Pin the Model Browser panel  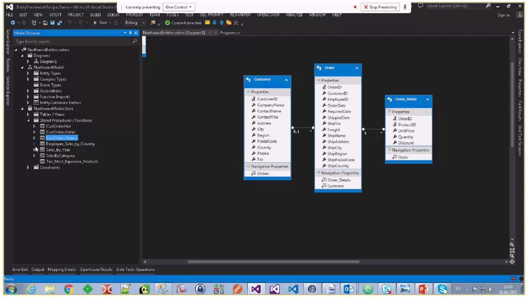[x=130, y=33]
